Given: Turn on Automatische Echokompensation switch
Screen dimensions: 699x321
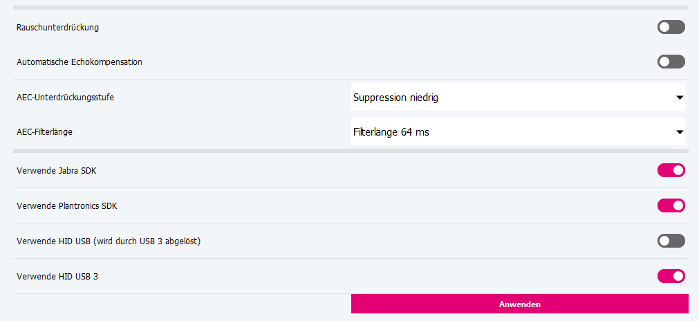Looking at the screenshot, I should point(671,62).
